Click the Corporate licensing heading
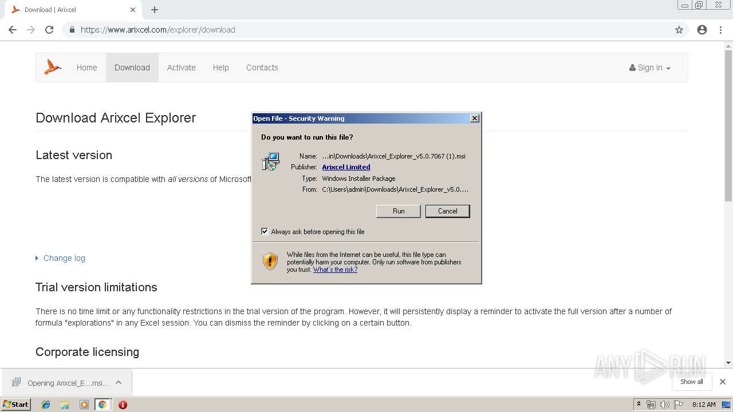 pyautogui.click(x=87, y=352)
